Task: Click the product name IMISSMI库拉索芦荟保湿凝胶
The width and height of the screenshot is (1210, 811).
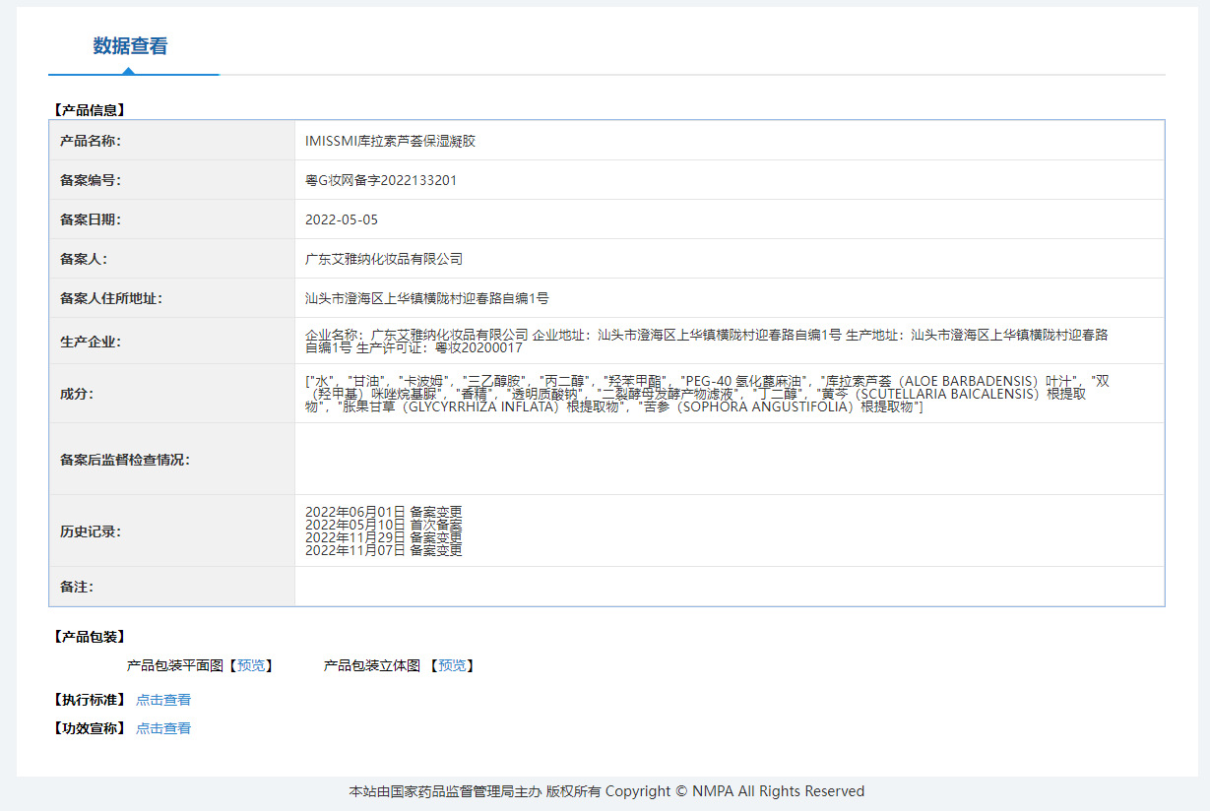Action: click(390, 141)
